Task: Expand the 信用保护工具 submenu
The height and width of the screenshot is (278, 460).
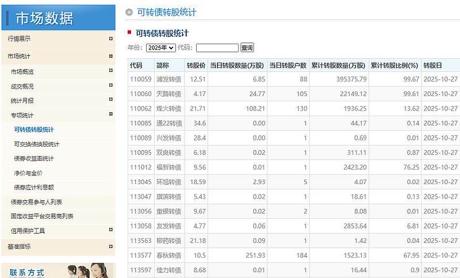Action: (x=110, y=230)
